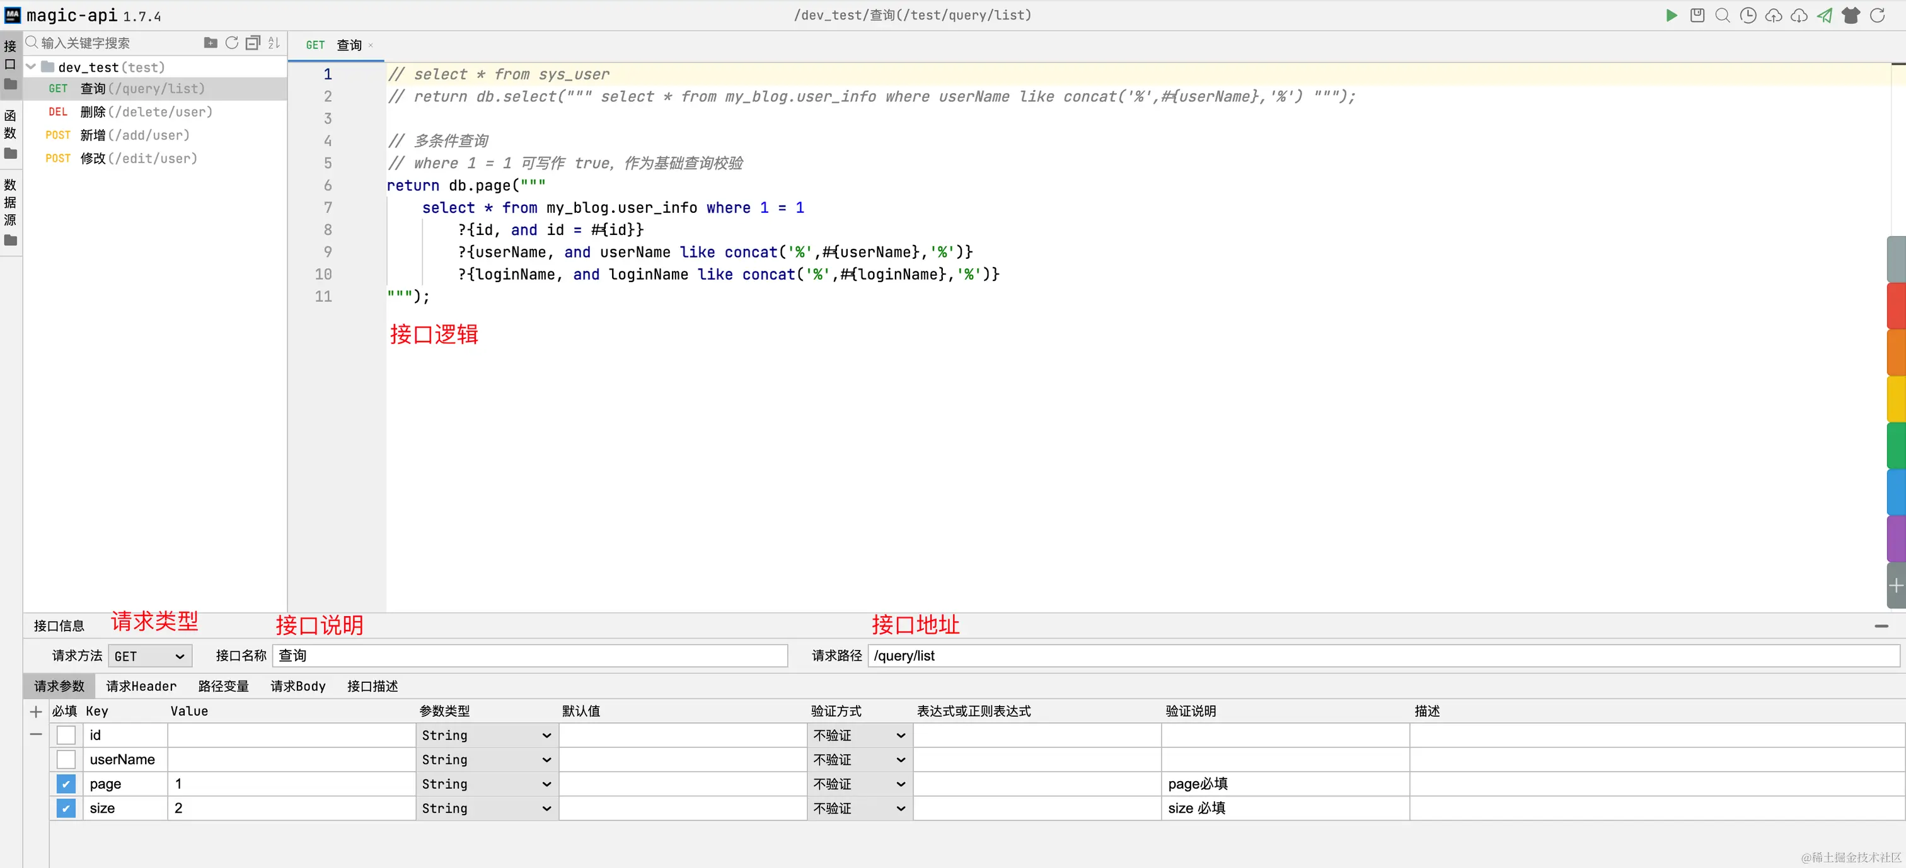Open the parameter type dropdown for id
This screenshot has width=1906, height=868.
pos(487,735)
